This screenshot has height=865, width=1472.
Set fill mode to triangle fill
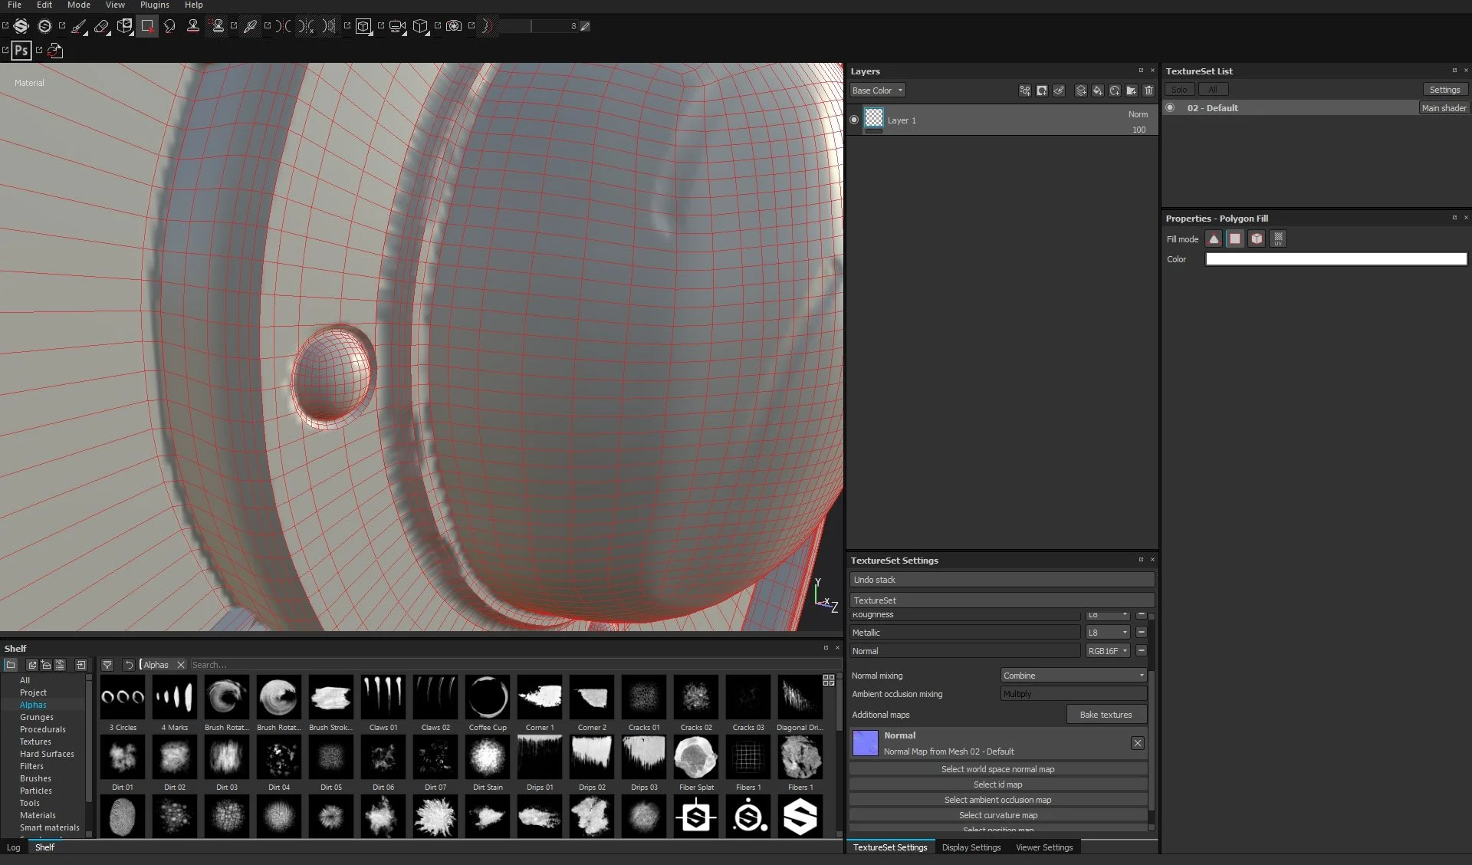coord(1214,239)
